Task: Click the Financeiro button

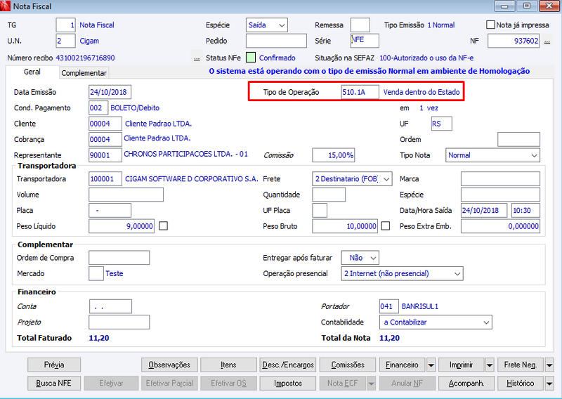Action: (402, 365)
